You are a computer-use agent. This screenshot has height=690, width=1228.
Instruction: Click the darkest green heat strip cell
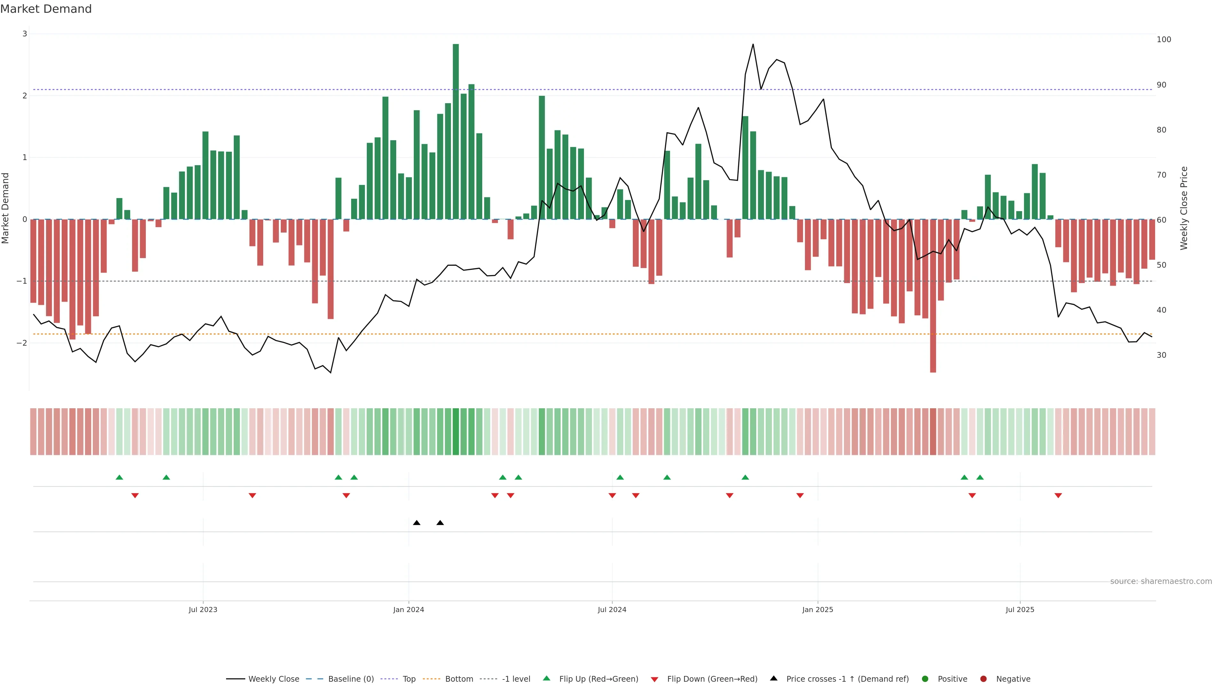pyautogui.click(x=456, y=432)
